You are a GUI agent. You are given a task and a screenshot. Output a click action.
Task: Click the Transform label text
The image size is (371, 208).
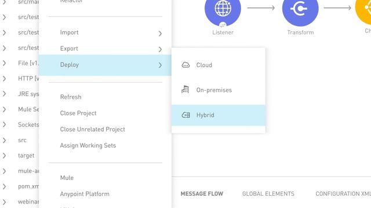300,32
